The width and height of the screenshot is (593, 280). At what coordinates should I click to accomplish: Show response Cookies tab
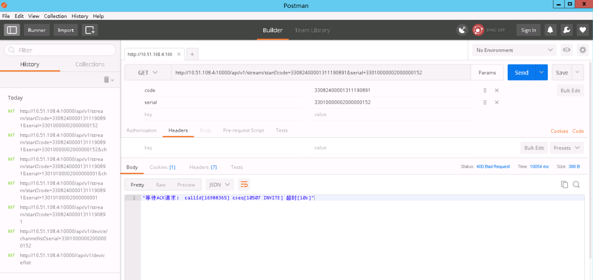[x=162, y=167]
